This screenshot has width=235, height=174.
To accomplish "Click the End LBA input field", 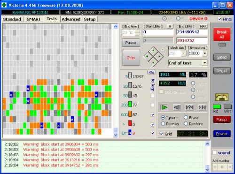I will coord(192,32).
